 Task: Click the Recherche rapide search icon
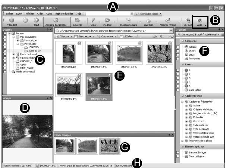[137, 14]
